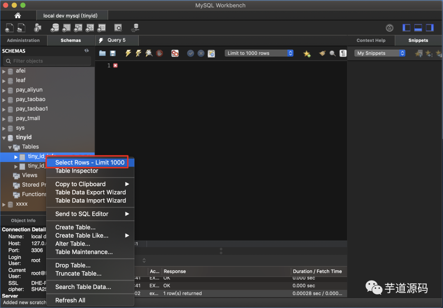Choose Search Table Data... entry
The image size is (443, 308).
coord(90,287)
